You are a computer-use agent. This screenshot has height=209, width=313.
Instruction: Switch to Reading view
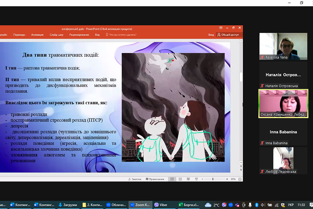point(188,179)
